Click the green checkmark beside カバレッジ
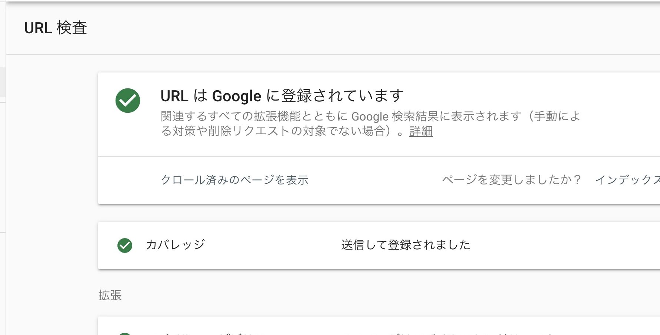 point(125,246)
